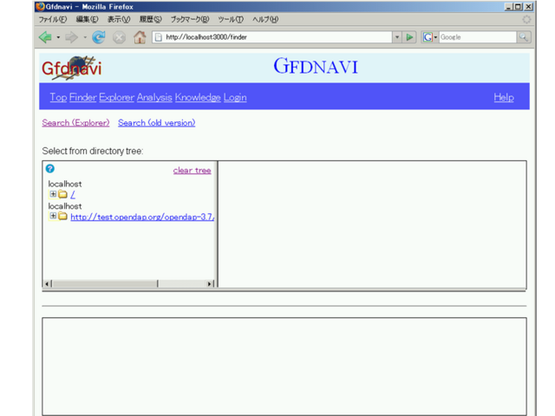Open the "Search (old version)" link
The image size is (555, 416).
tap(156, 122)
